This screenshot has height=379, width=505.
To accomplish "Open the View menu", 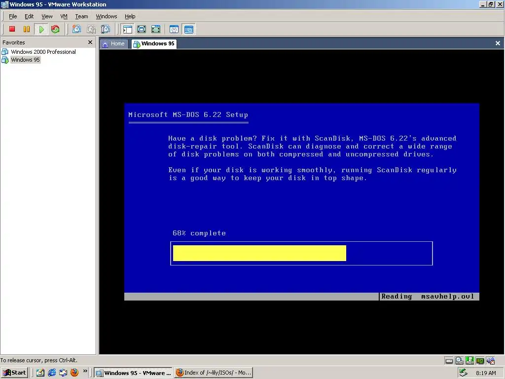I will tap(47, 16).
